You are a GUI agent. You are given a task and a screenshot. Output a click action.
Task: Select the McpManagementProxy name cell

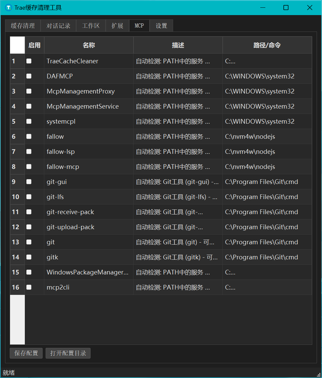pyautogui.click(x=89, y=91)
